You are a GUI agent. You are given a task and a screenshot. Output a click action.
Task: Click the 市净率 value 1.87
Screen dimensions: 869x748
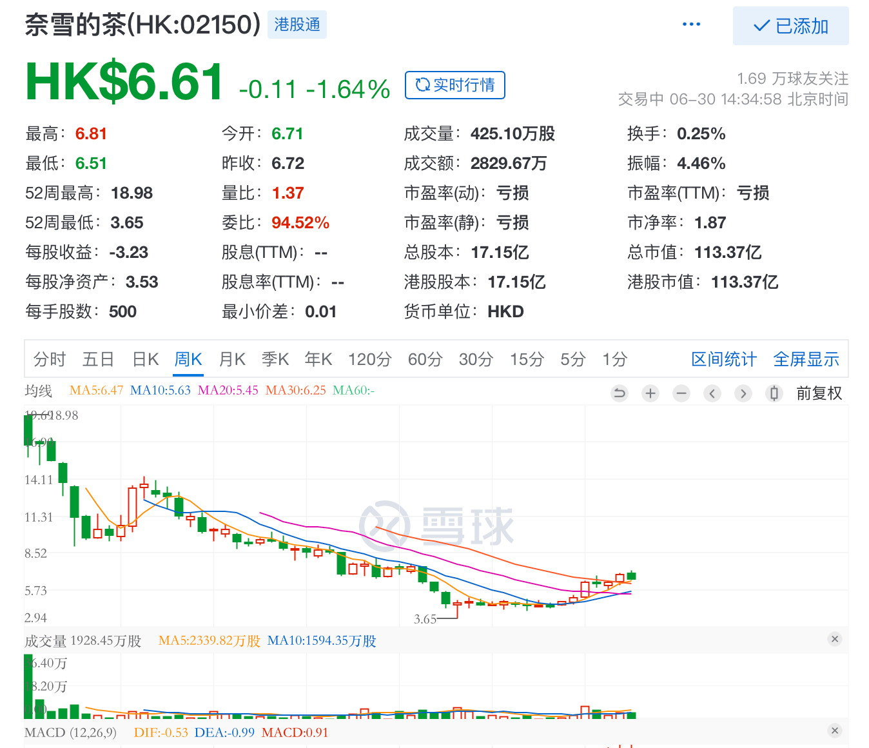[x=710, y=222]
